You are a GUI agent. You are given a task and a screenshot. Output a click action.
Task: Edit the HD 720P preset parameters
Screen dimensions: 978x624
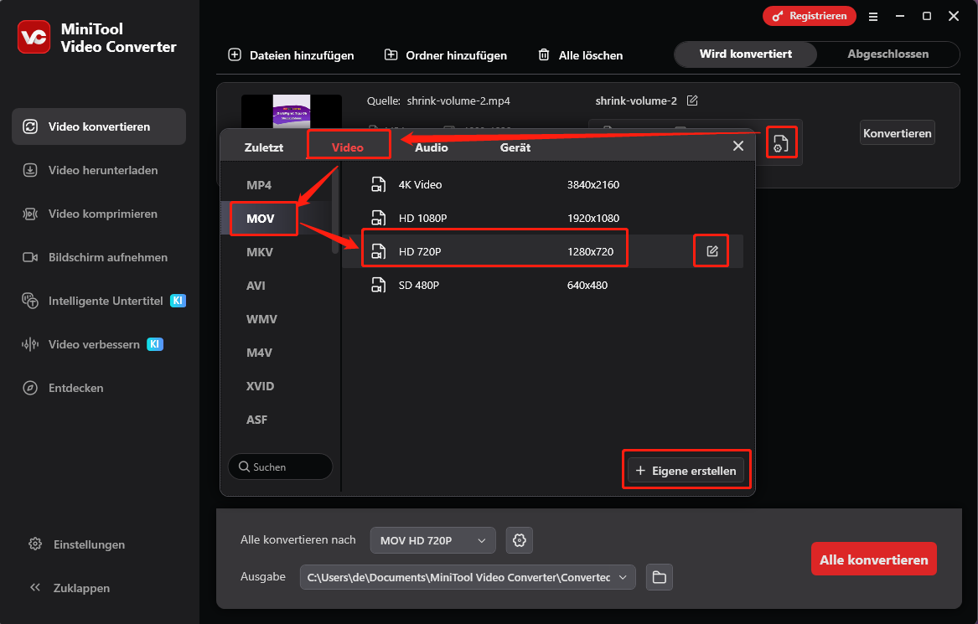pyautogui.click(x=712, y=251)
